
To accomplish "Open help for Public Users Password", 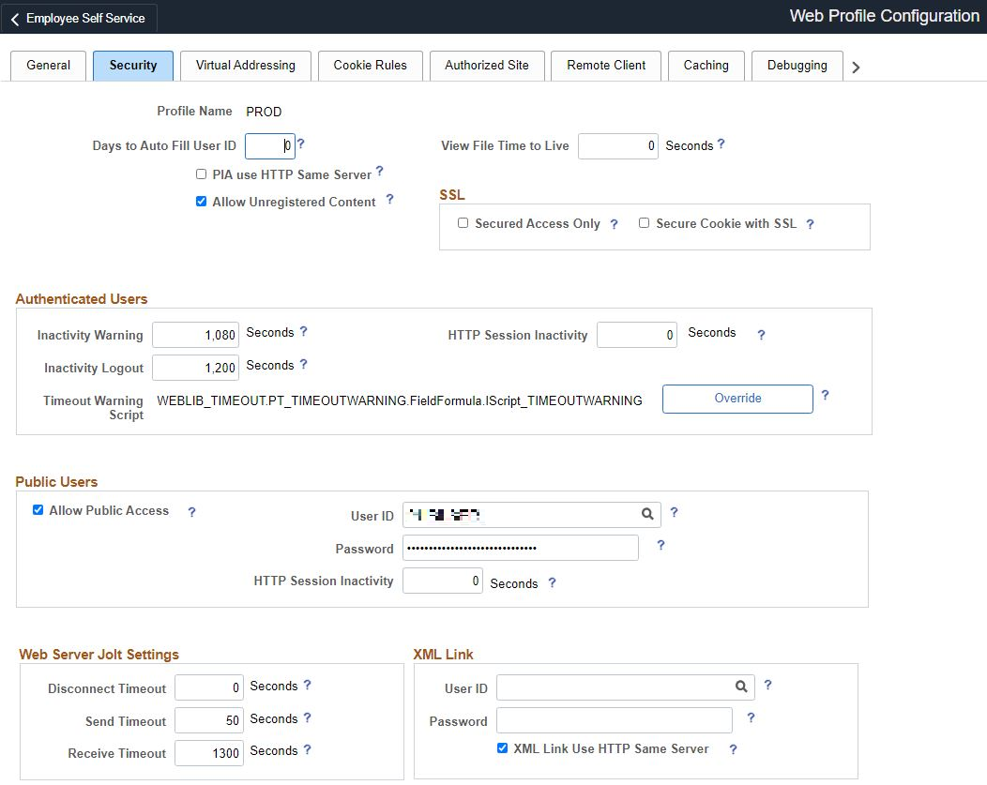I will click(x=661, y=545).
